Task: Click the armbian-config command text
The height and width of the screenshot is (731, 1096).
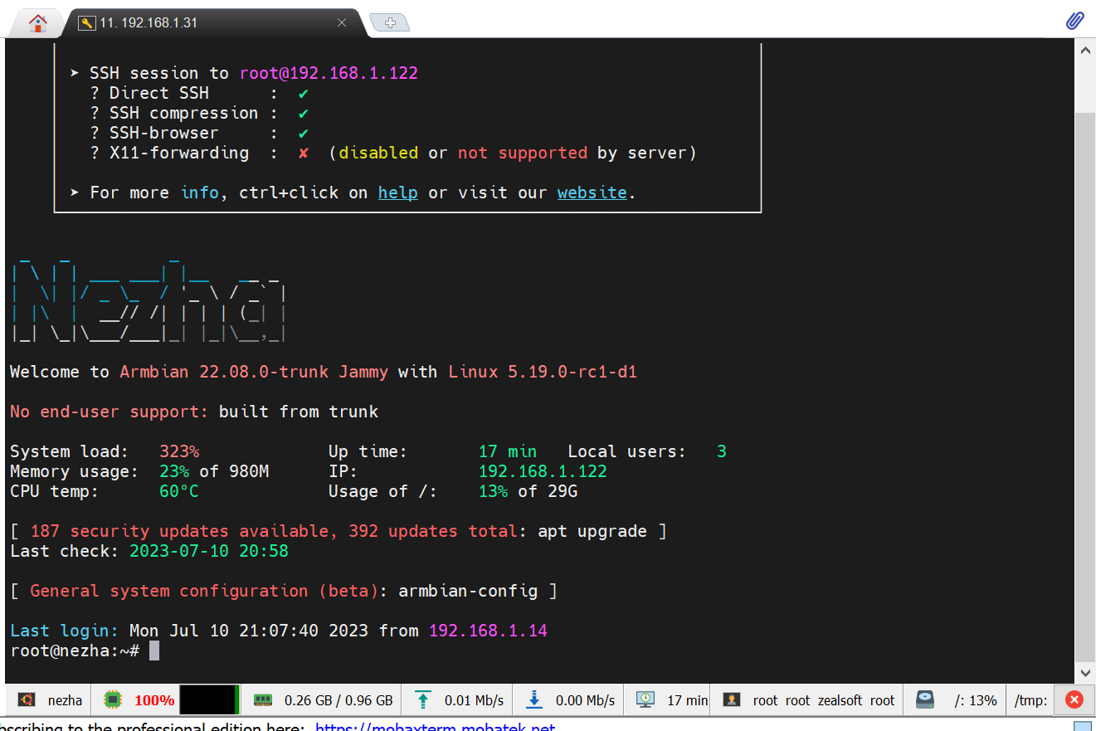Action: [468, 591]
